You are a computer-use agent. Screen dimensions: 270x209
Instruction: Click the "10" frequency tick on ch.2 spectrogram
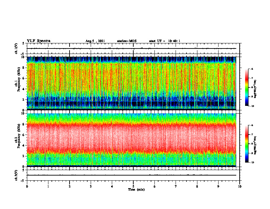[x=24, y=113]
